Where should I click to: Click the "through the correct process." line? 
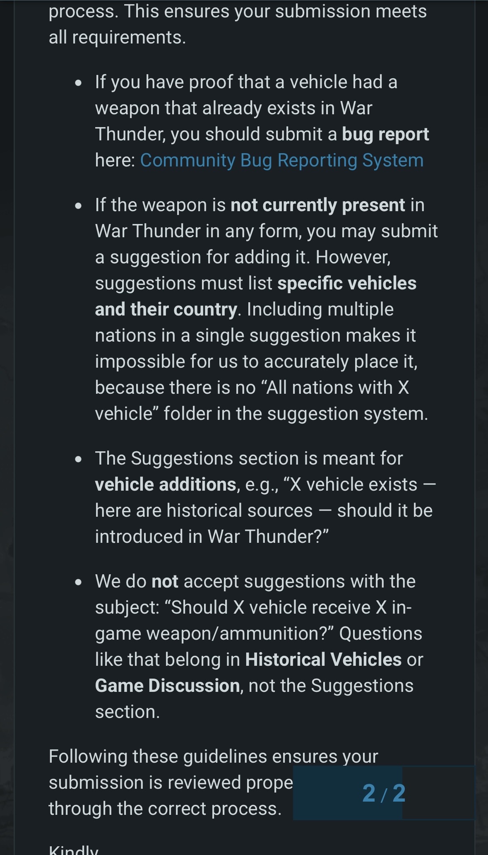pyautogui.click(x=165, y=809)
